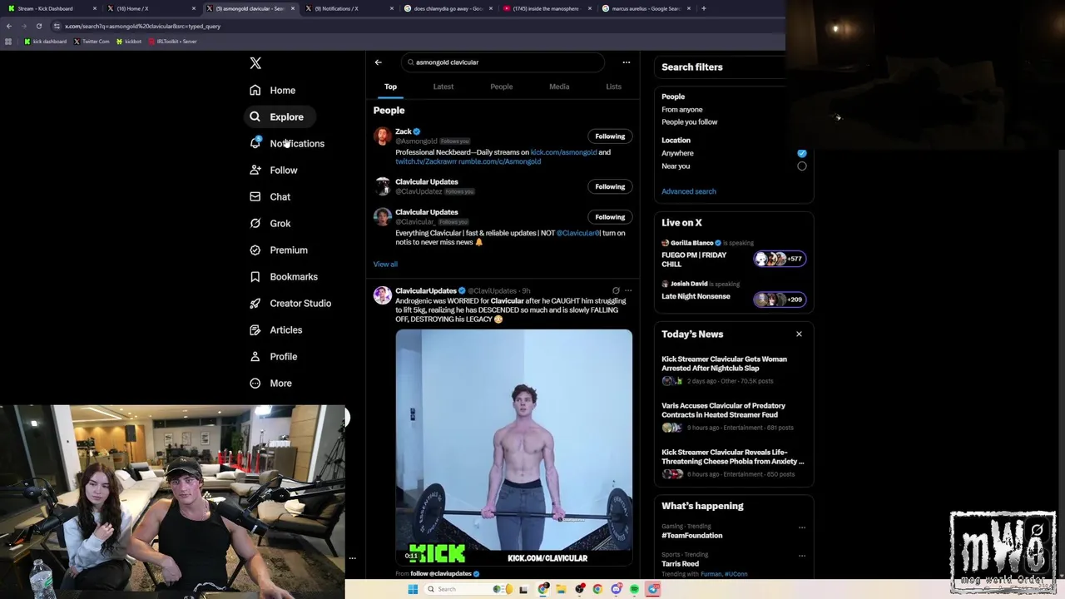Open the Twitter Com bookmark
Screen dimensions: 1065x599
pos(92,41)
